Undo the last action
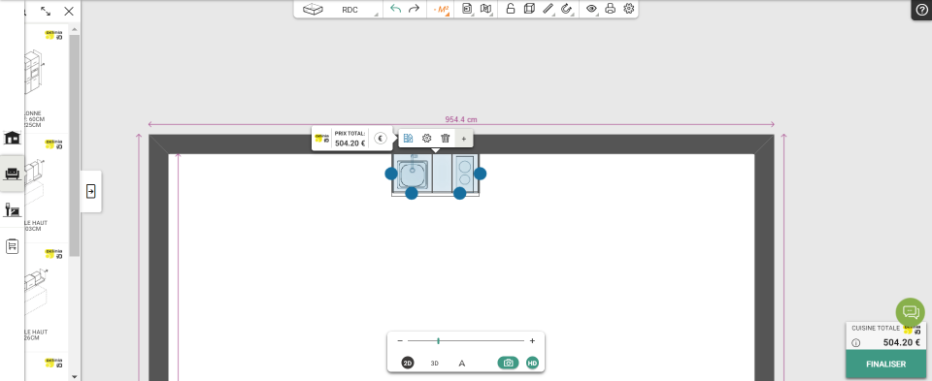 pyautogui.click(x=396, y=9)
